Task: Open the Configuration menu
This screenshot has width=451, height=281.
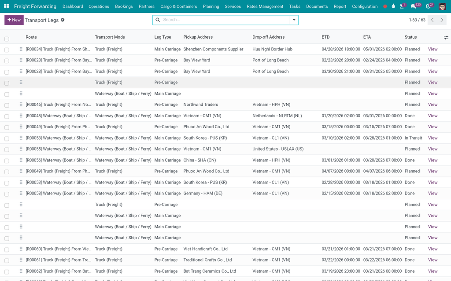Action: (365, 6)
